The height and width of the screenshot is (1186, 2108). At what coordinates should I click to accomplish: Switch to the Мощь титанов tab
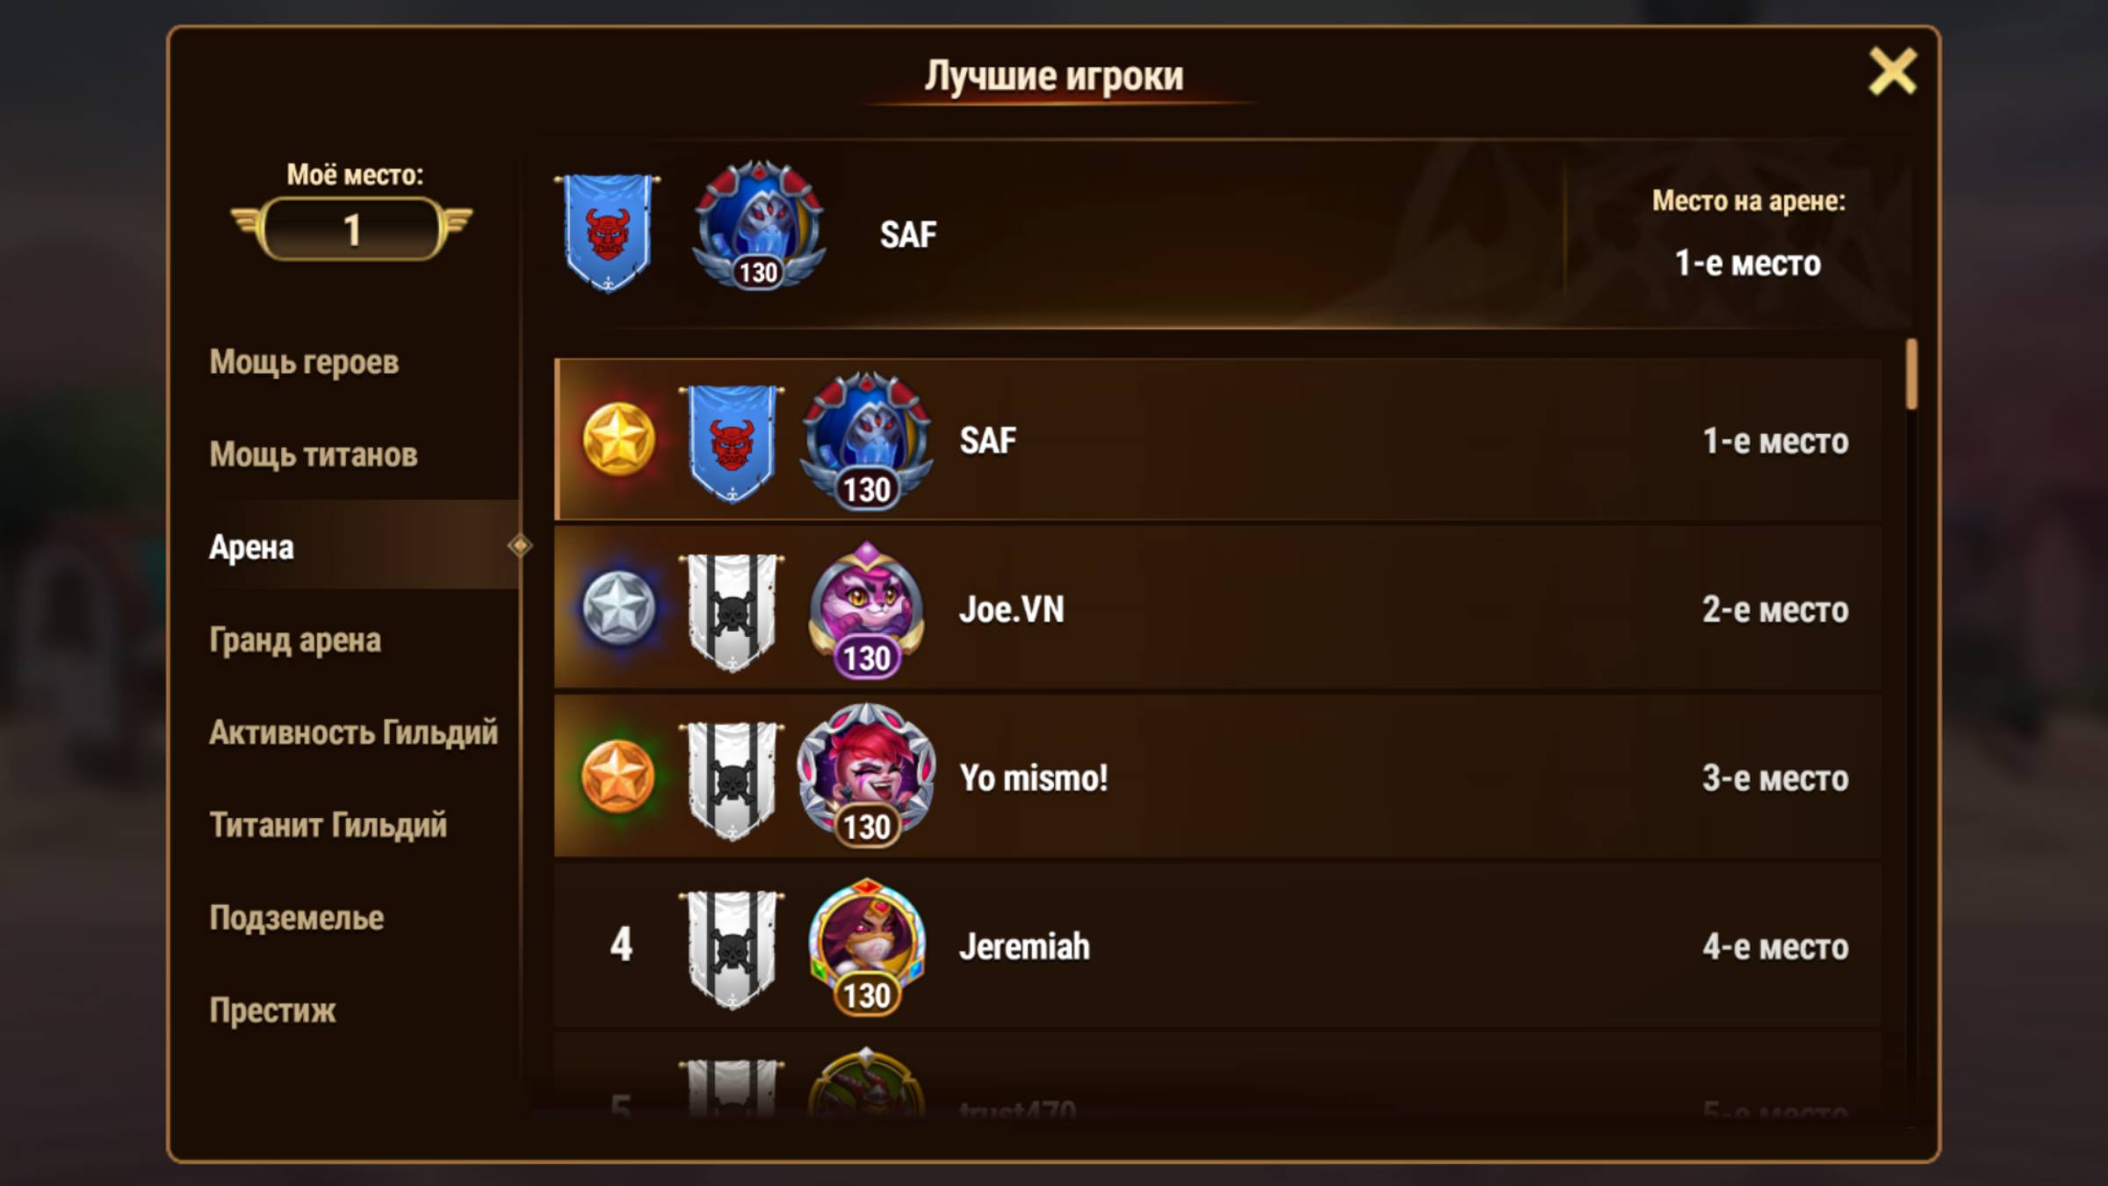(x=314, y=454)
